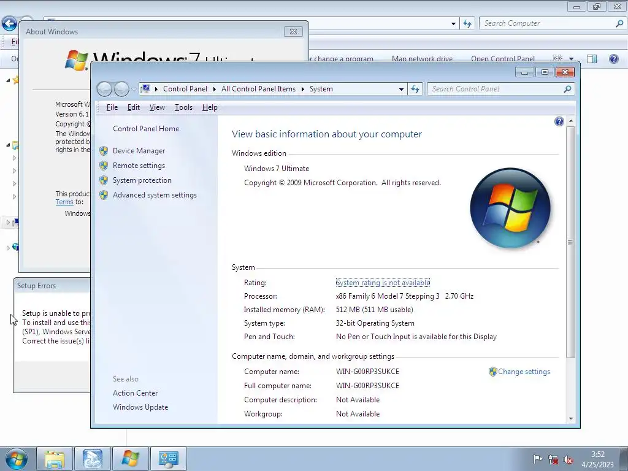Click the computer icon in System address bar
This screenshot has width=628, height=471.
tap(145, 89)
